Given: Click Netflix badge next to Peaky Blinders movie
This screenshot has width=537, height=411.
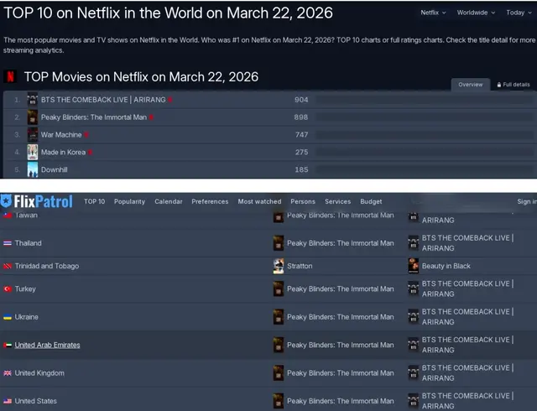Looking at the screenshot, I should pyautogui.click(x=151, y=117).
